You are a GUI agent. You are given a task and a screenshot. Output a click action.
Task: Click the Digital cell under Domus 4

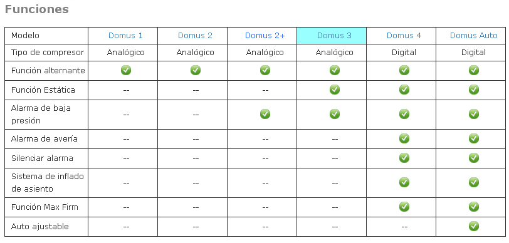pos(404,53)
